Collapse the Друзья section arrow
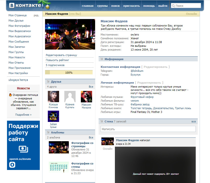Screen dimensions: 210x183 coord(48,81)
